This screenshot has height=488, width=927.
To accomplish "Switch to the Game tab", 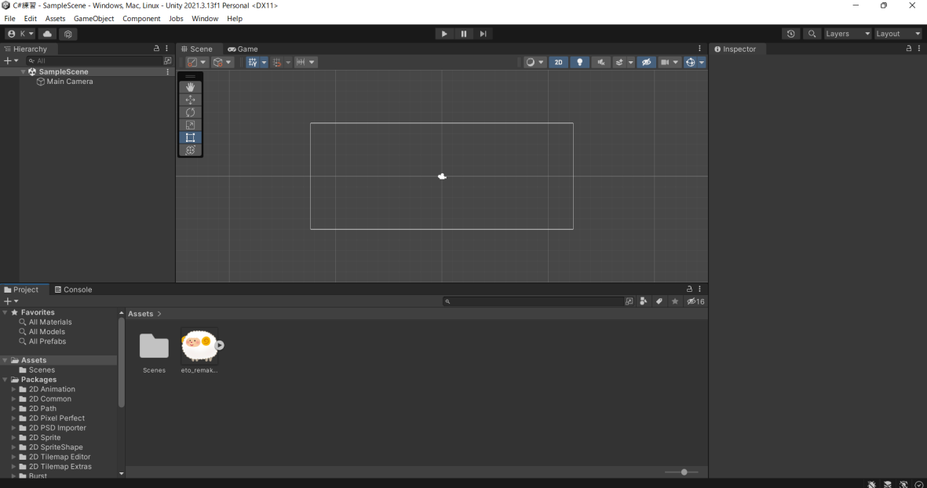I will tap(243, 49).
